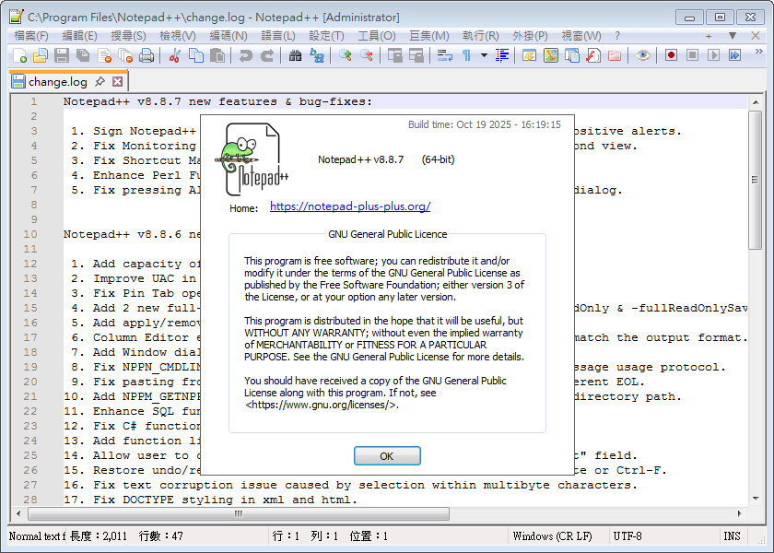Screen dimensions: 774x553
Task: Open dropdown arrow beside pilcrow icon
Action: [x=485, y=55]
